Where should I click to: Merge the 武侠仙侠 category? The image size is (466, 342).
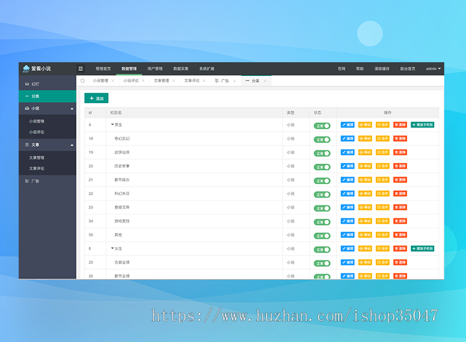pyautogui.click(x=383, y=152)
